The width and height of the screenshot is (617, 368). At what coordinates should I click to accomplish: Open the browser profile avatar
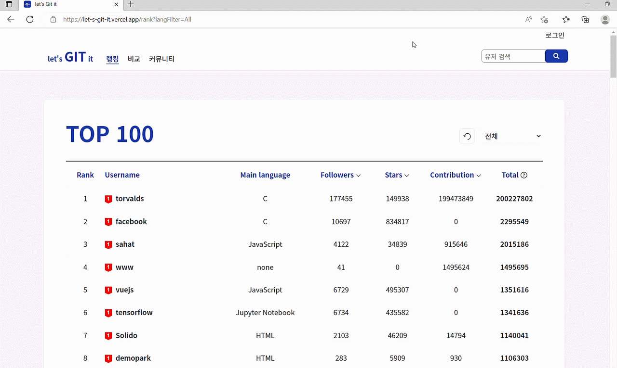pos(605,19)
